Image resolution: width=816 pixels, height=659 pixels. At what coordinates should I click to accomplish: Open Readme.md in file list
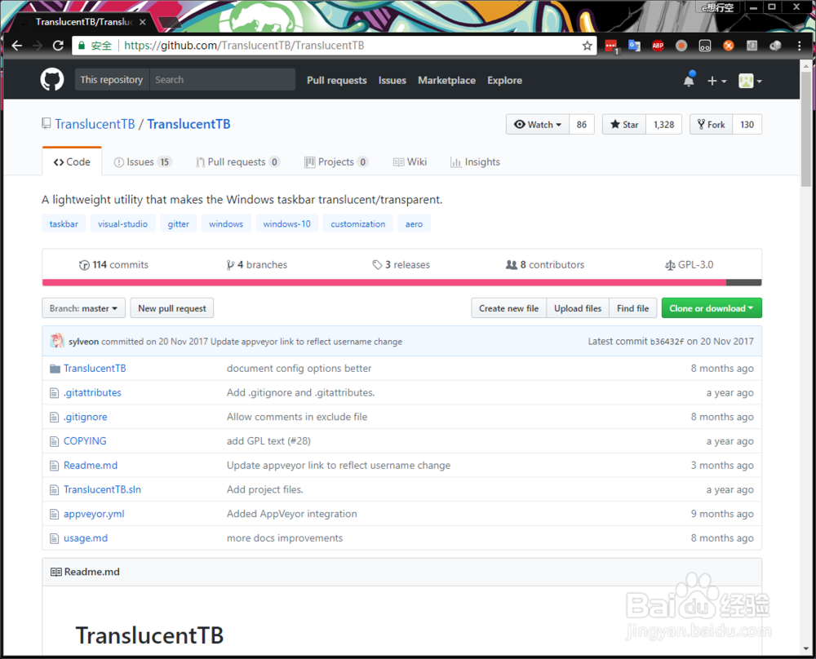(91, 465)
